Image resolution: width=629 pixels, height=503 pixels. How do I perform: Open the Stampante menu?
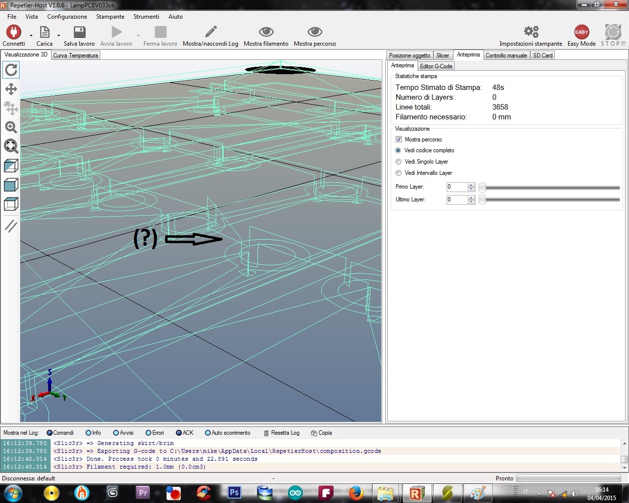pyautogui.click(x=111, y=16)
